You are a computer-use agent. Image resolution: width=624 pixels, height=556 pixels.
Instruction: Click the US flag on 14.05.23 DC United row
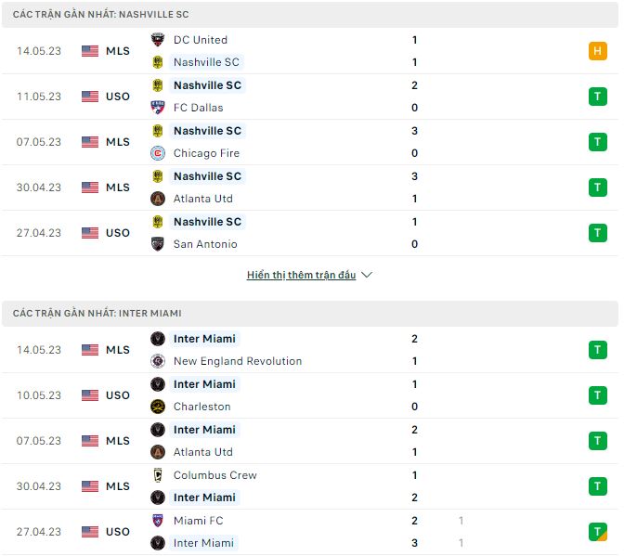coord(90,51)
